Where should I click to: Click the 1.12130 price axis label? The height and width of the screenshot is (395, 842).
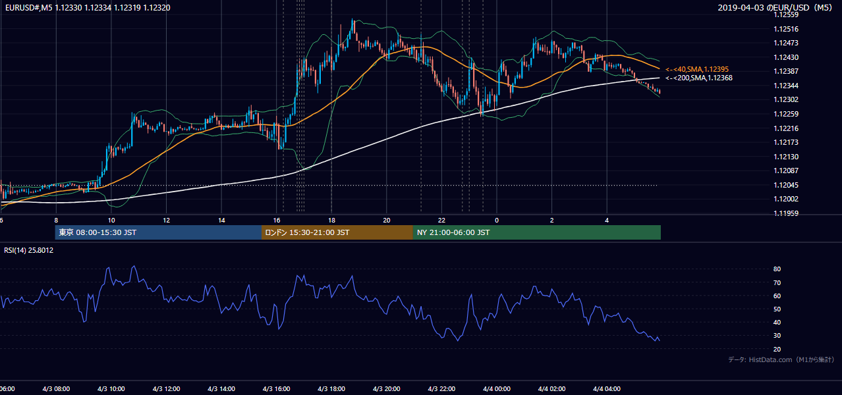point(787,157)
